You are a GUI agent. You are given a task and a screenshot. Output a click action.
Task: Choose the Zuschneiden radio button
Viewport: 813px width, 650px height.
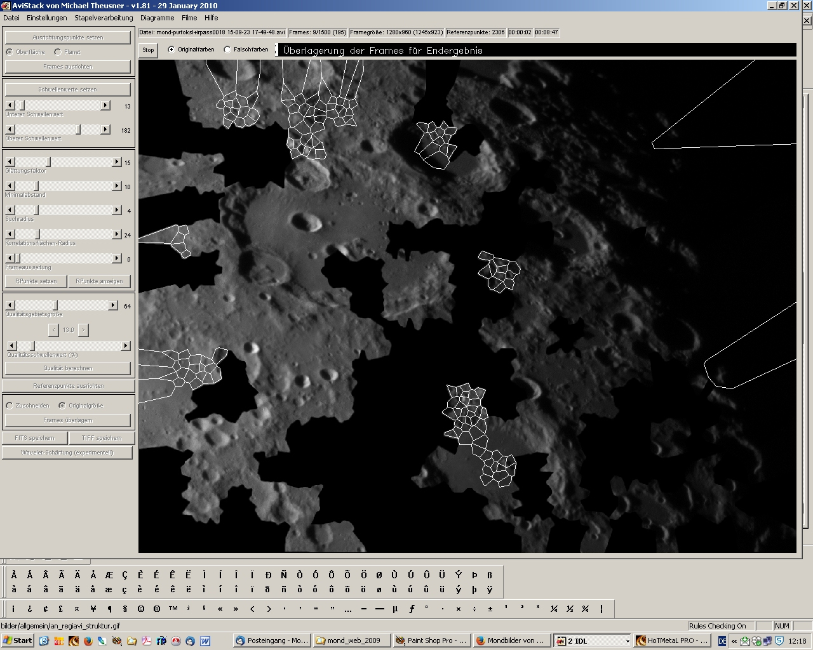tap(10, 406)
